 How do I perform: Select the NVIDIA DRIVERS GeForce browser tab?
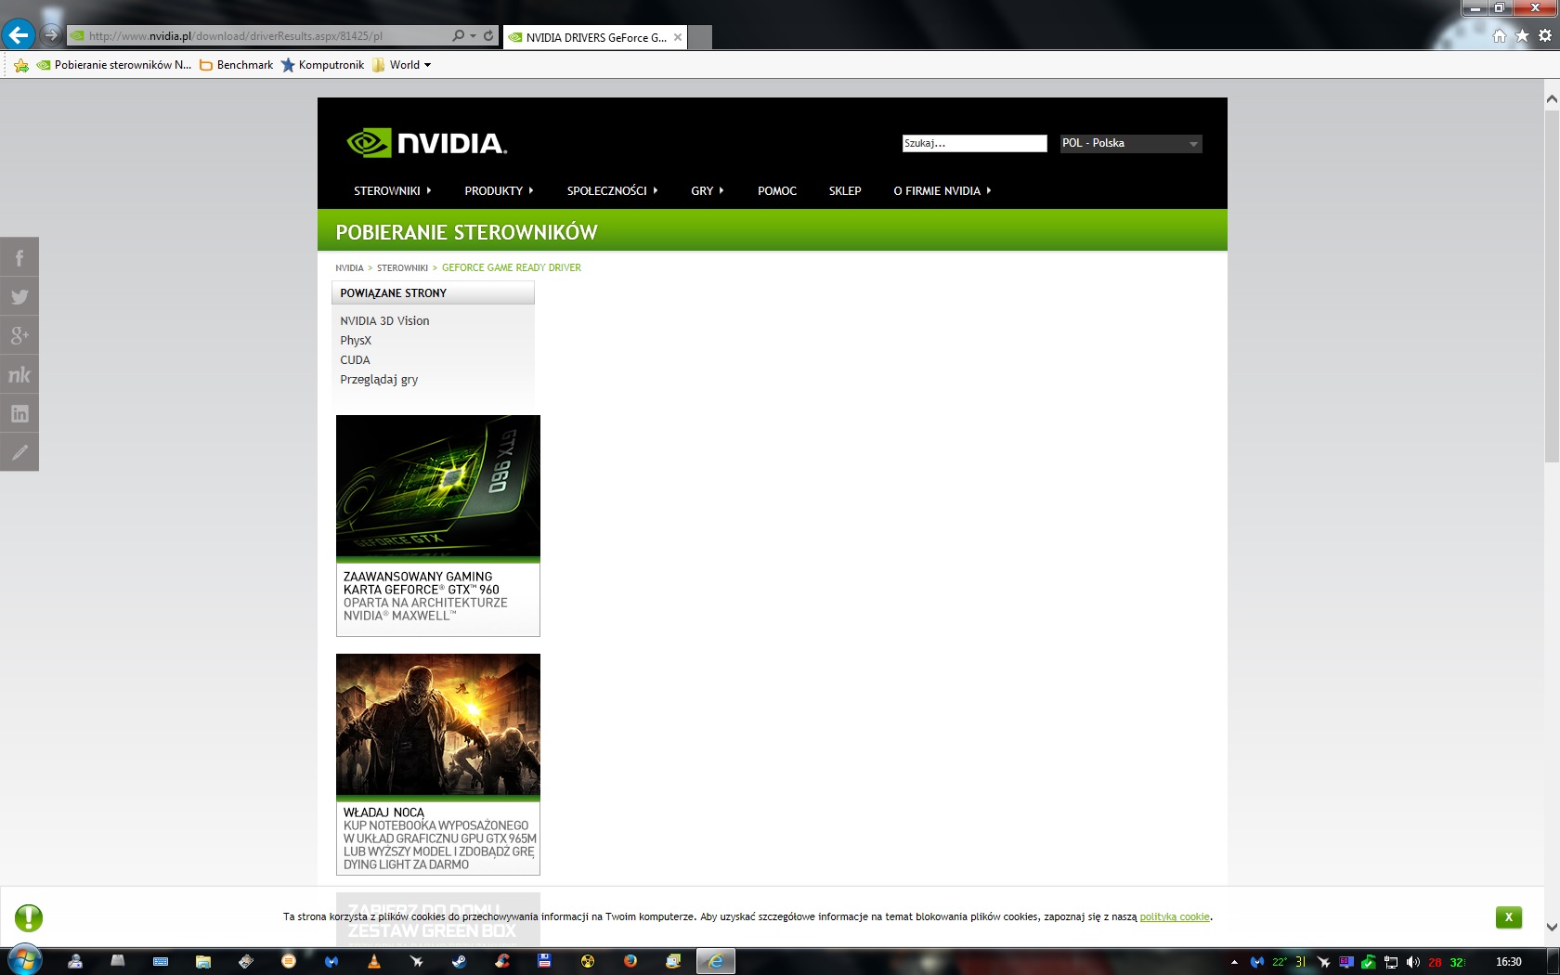coord(594,37)
